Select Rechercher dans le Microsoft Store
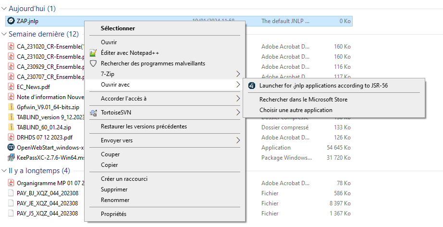Viewport: 443px width, 227px height. [303, 100]
